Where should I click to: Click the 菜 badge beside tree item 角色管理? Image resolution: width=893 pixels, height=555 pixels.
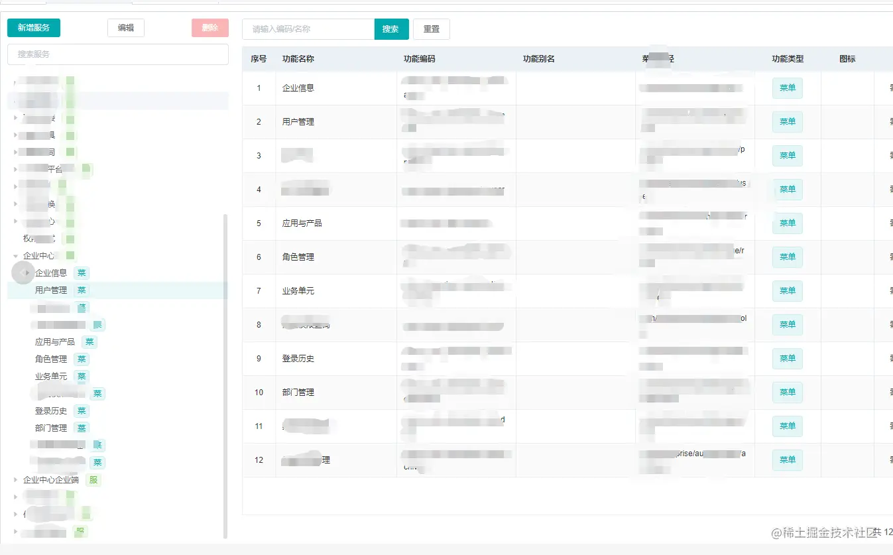pyautogui.click(x=82, y=359)
